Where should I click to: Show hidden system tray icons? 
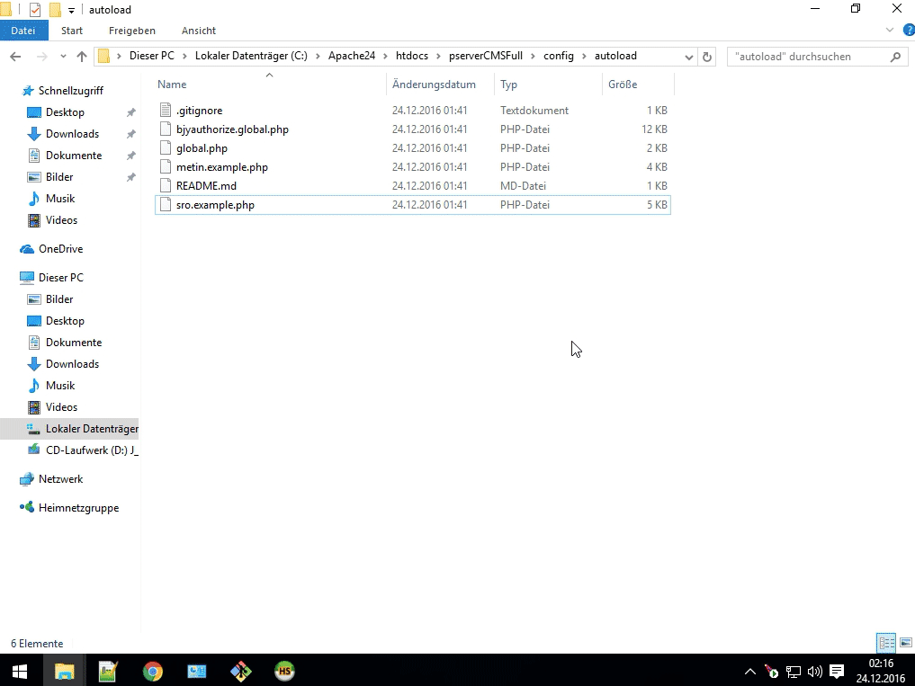click(750, 672)
